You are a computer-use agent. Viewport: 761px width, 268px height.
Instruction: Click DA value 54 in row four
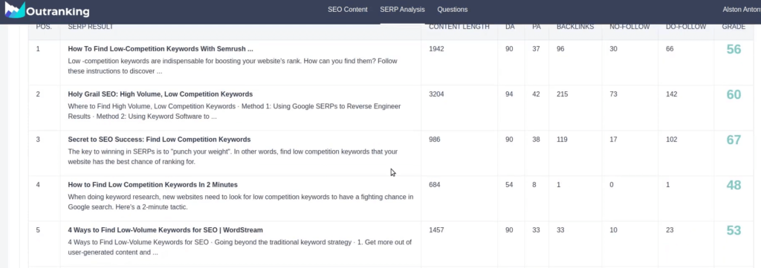coord(509,185)
